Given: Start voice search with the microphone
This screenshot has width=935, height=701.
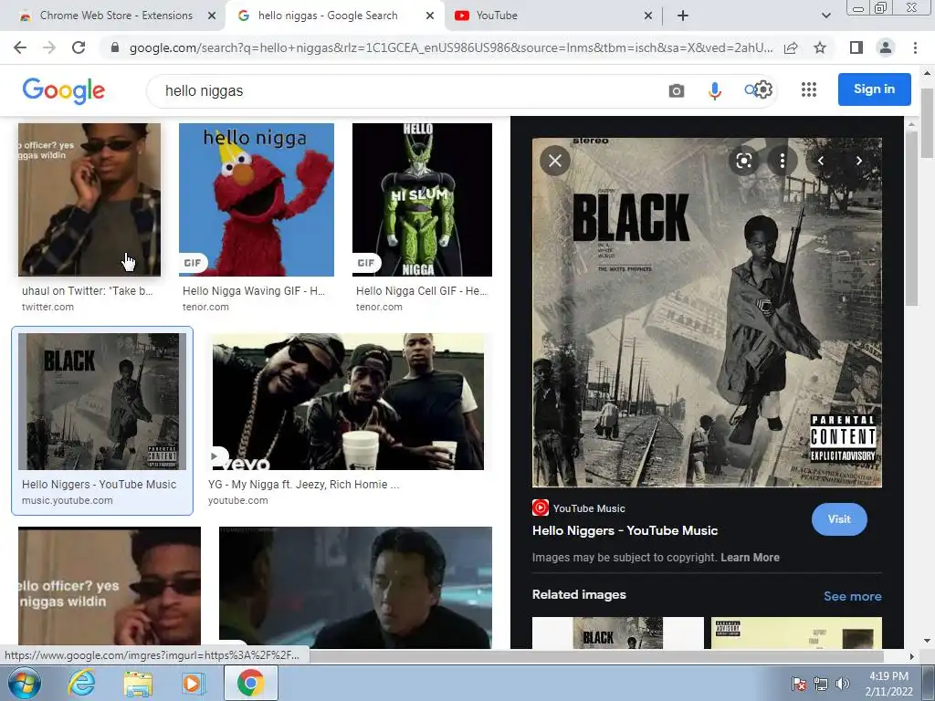Looking at the screenshot, I should (x=714, y=90).
